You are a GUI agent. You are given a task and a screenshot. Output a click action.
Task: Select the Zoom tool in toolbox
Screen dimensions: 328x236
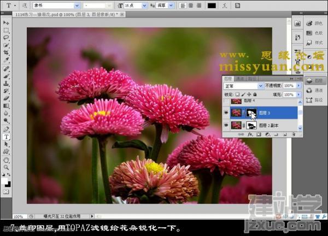click(6, 167)
